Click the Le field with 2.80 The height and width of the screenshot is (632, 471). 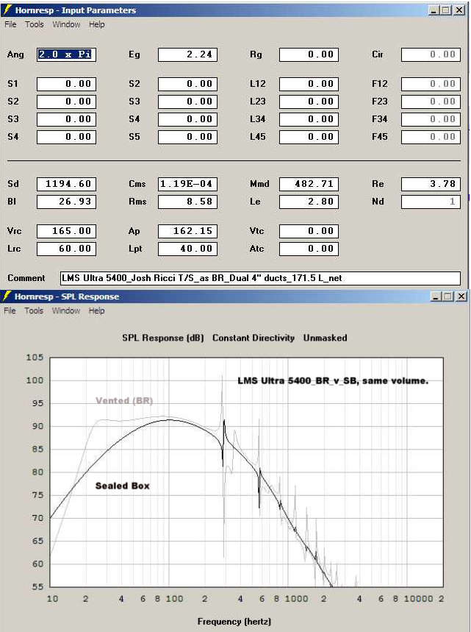(x=309, y=202)
